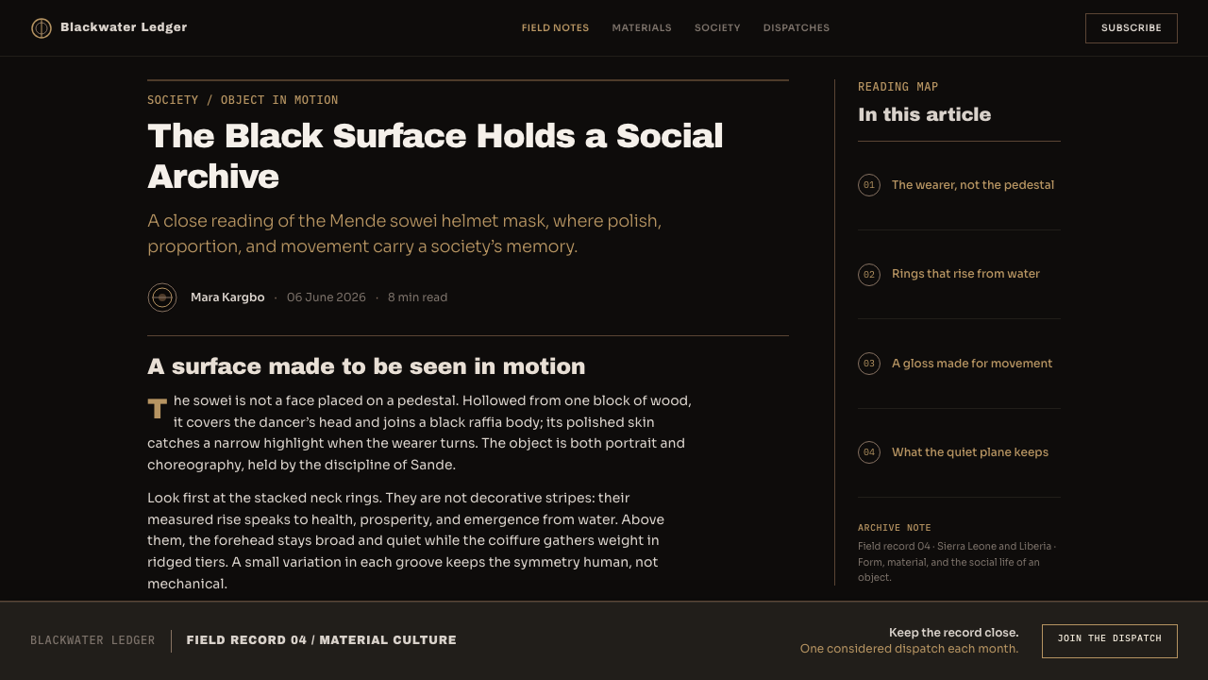Viewport: 1208px width, 680px height.
Task: Click heading "A surface made to be seen in motion"
Action: click(x=366, y=366)
